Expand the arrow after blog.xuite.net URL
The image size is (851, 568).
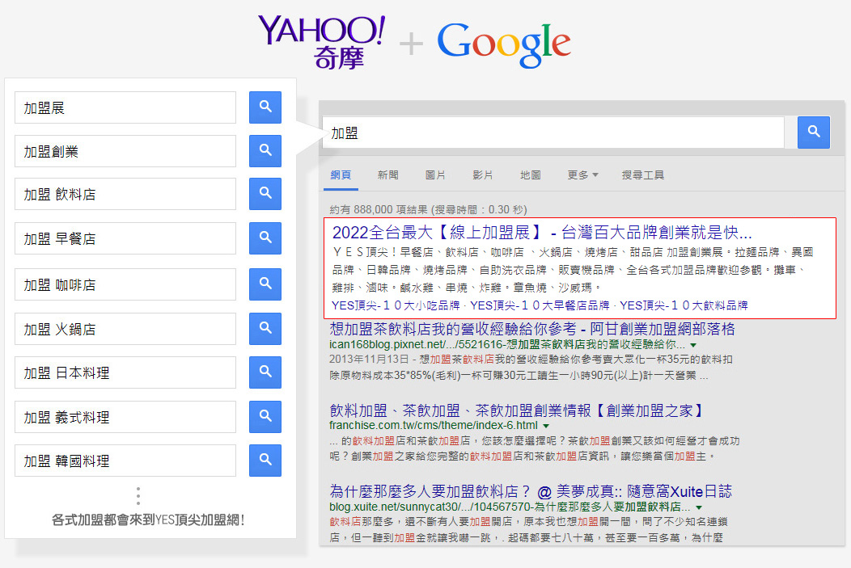click(699, 507)
